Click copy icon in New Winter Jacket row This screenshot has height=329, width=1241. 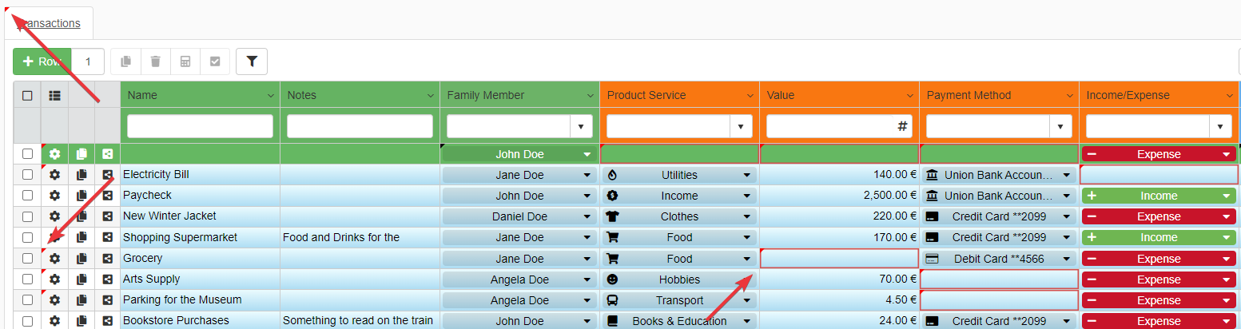tap(81, 216)
